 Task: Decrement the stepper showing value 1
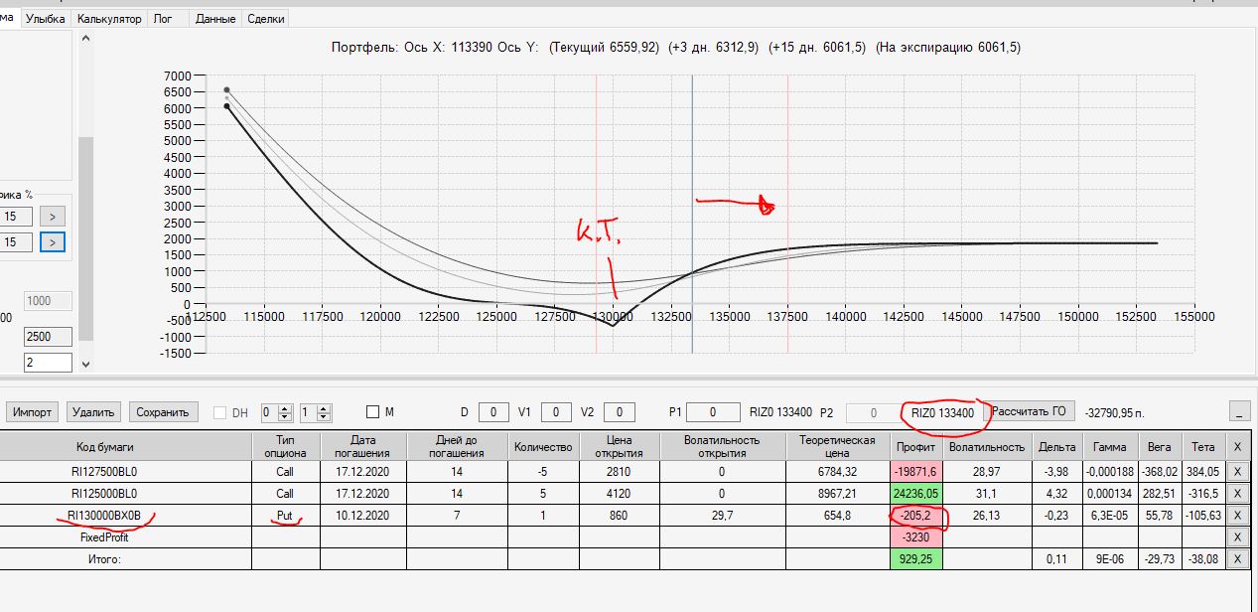point(325,416)
